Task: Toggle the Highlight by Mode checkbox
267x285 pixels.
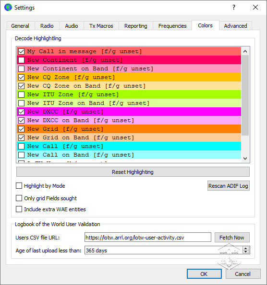Action: (x=19, y=186)
